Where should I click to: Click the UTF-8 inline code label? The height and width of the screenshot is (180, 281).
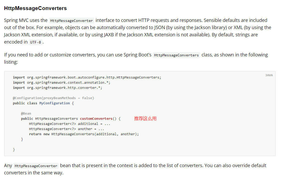[35, 42]
